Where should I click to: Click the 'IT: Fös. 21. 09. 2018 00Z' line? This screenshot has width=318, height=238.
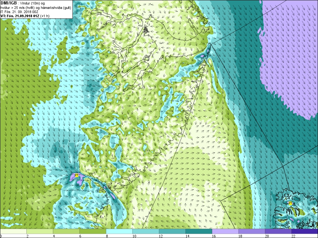pos(19,12)
